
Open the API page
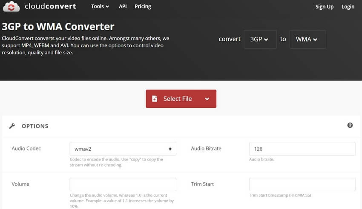pyautogui.click(x=123, y=6)
